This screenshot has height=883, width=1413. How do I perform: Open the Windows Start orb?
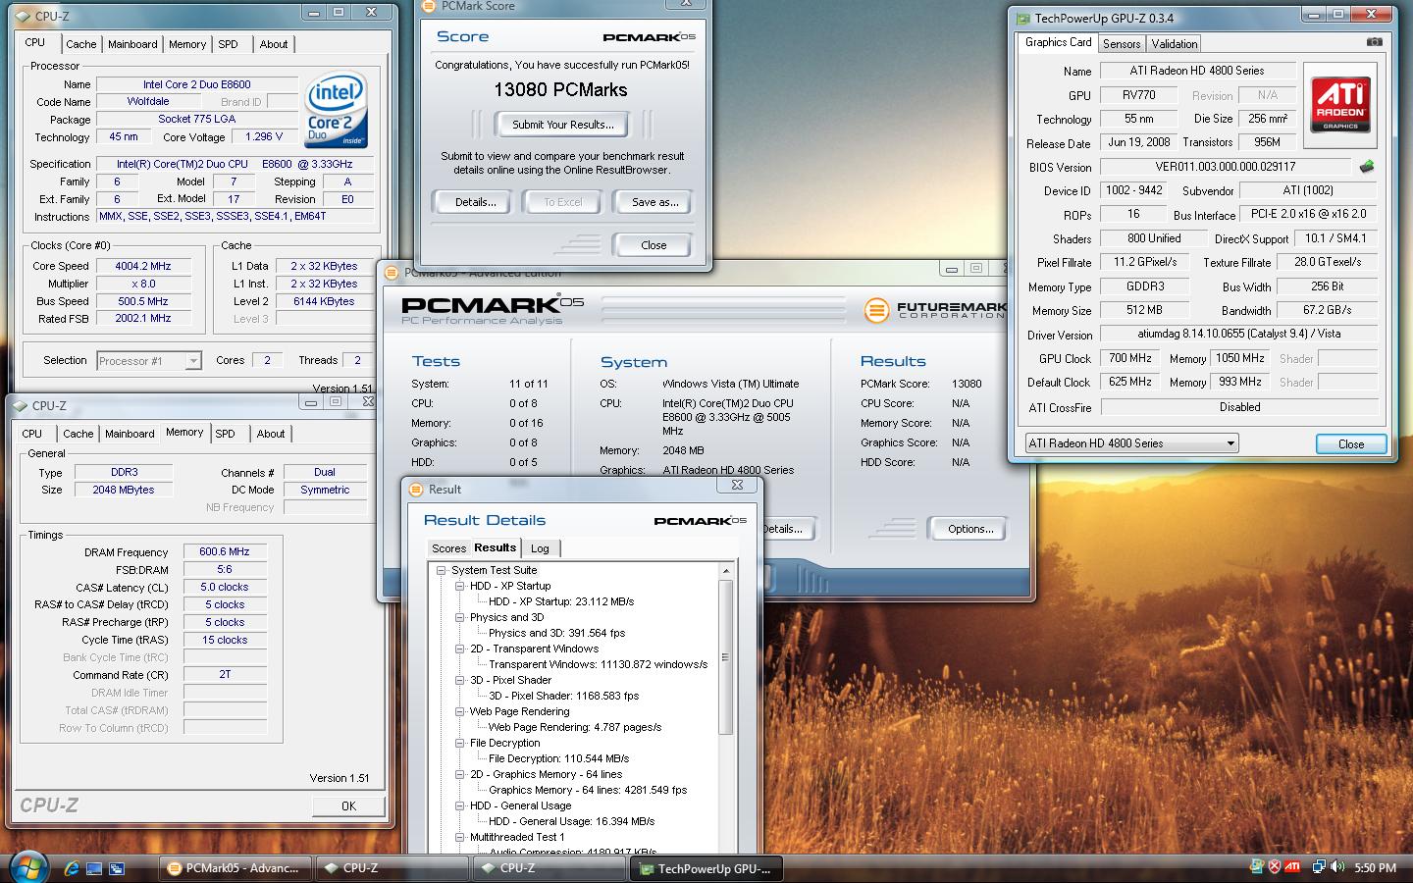(27, 866)
